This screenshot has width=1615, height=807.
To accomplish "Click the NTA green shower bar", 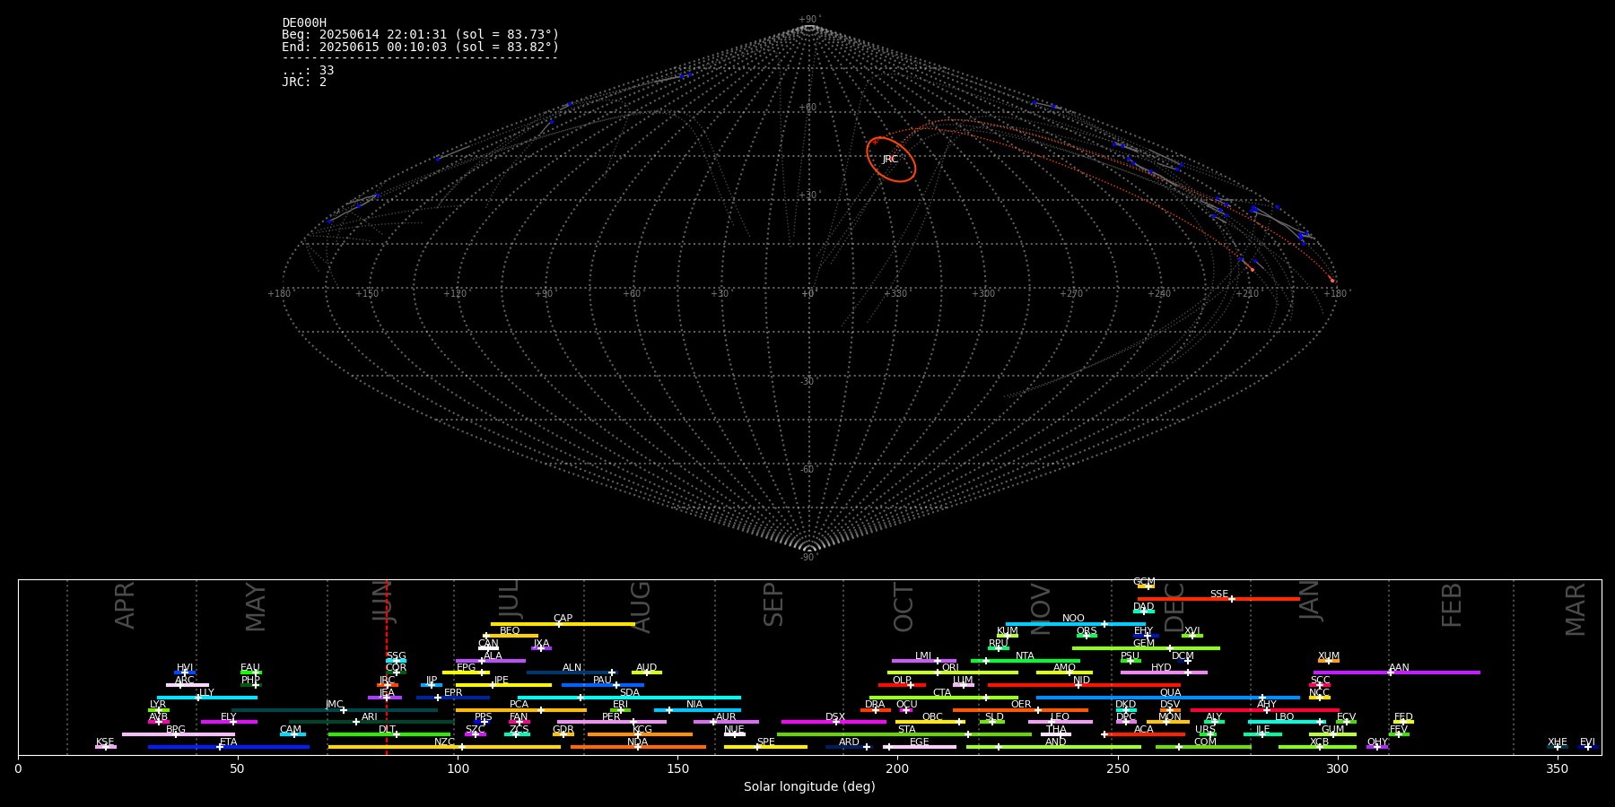I will click(1026, 661).
